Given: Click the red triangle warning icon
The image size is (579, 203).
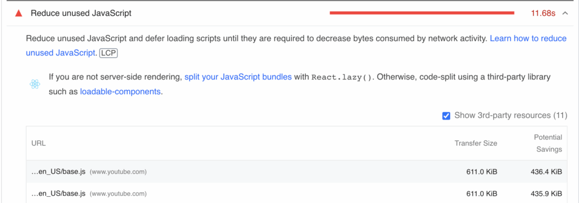Looking at the screenshot, I should [x=19, y=14].
